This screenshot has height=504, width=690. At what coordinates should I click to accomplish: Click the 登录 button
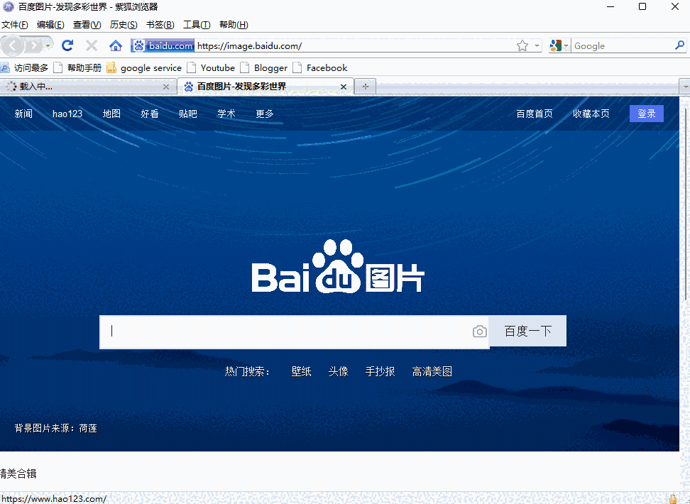[646, 113]
